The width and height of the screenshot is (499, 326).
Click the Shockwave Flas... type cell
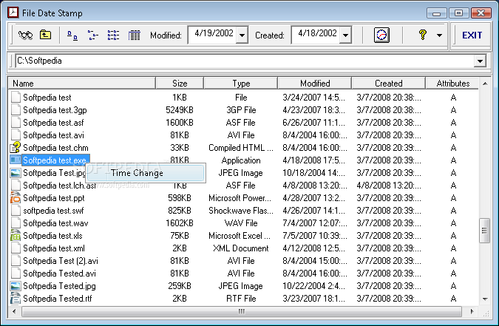[240, 211]
